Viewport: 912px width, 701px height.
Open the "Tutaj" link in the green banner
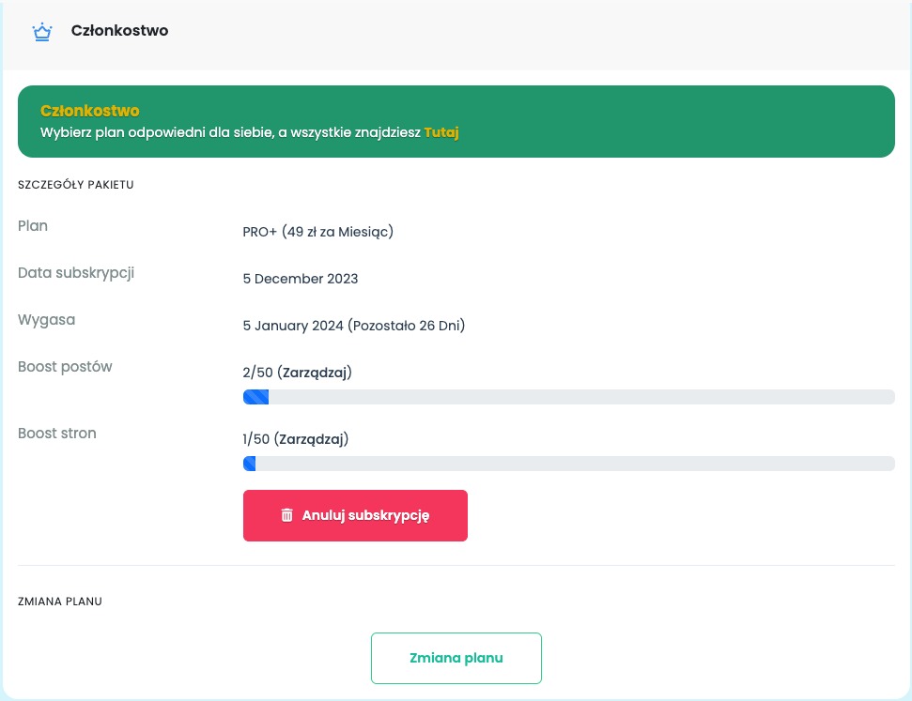point(441,132)
